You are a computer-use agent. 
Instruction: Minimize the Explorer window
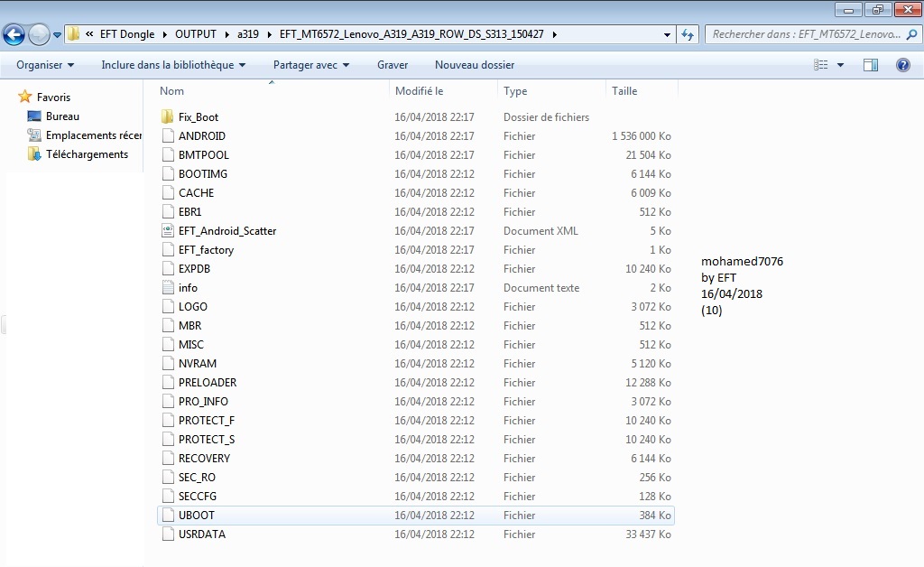tap(848, 9)
